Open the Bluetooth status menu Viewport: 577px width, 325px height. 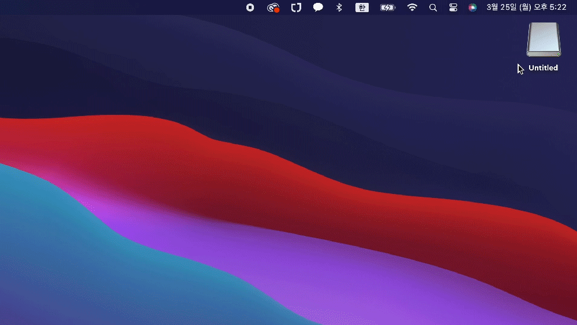click(339, 8)
